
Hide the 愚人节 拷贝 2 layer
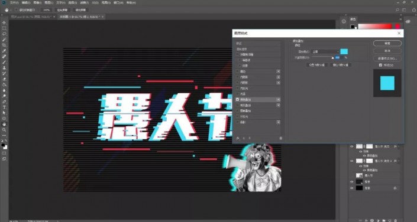coord(351,161)
